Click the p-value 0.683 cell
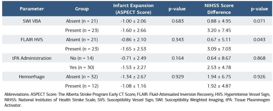Viewport: 273px width, 111px height. coord(177,21)
